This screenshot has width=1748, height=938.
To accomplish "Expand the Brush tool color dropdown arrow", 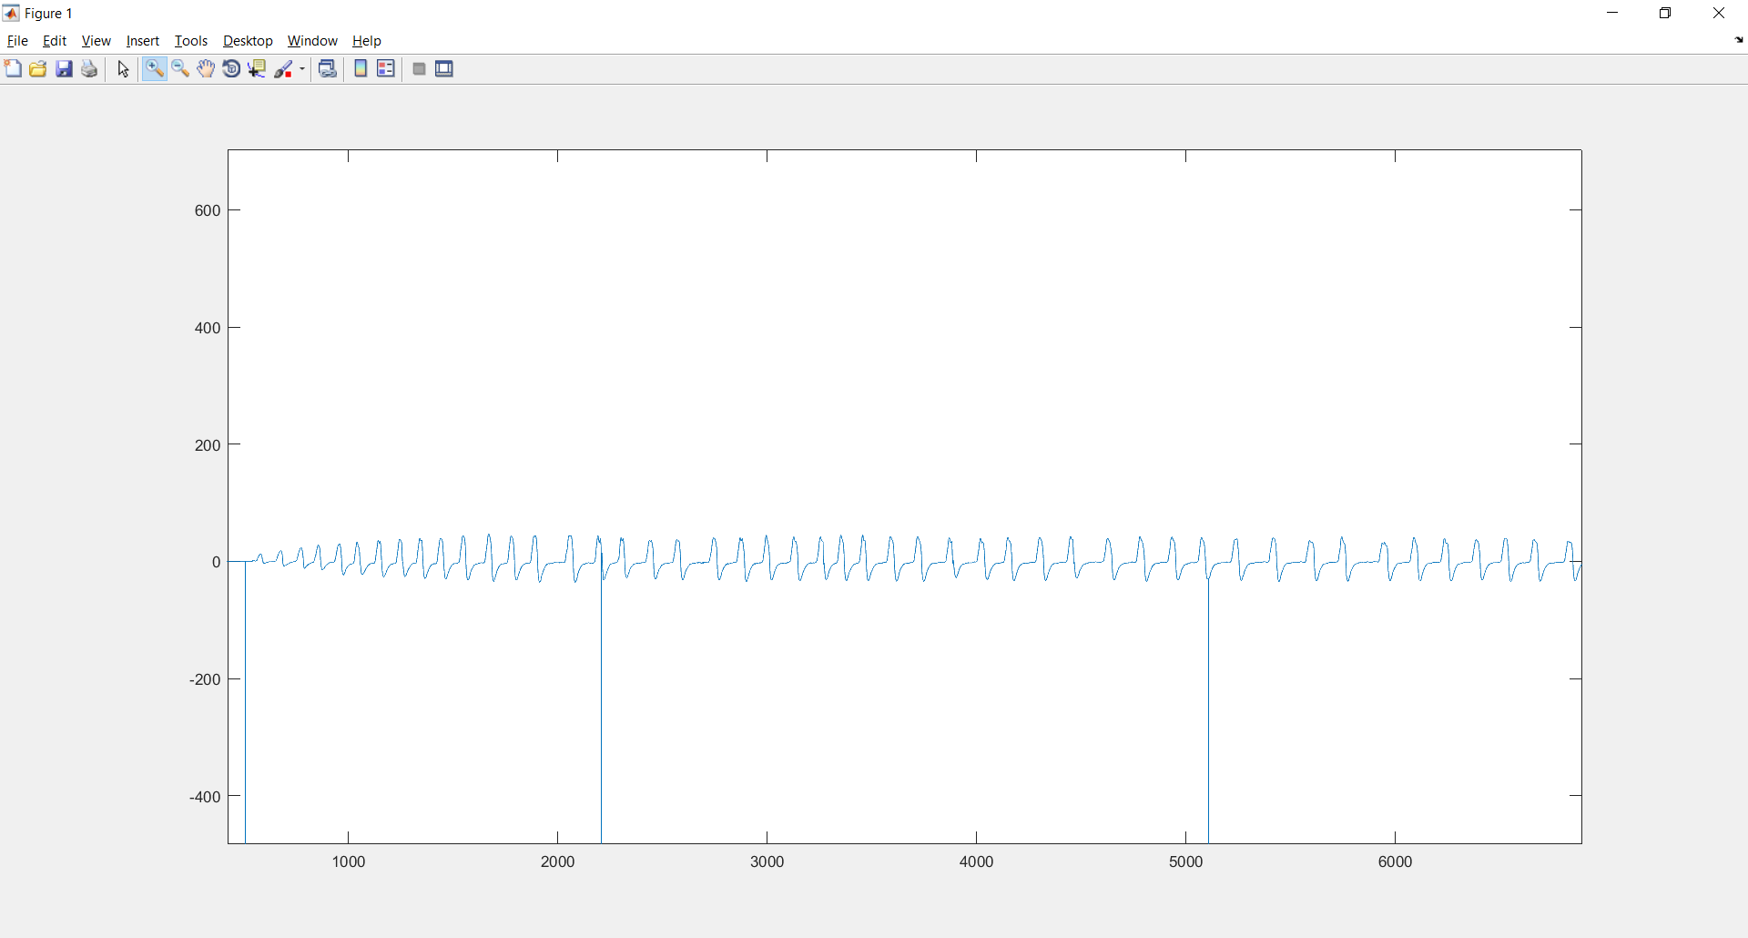I will click(x=302, y=69).
